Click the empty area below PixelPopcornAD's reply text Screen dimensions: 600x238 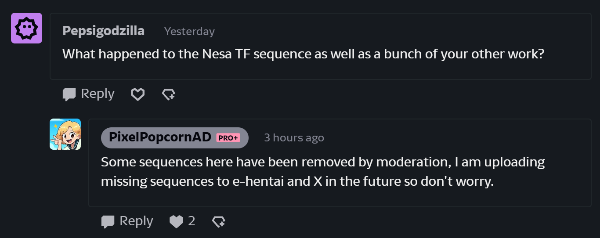pos(340,198)
